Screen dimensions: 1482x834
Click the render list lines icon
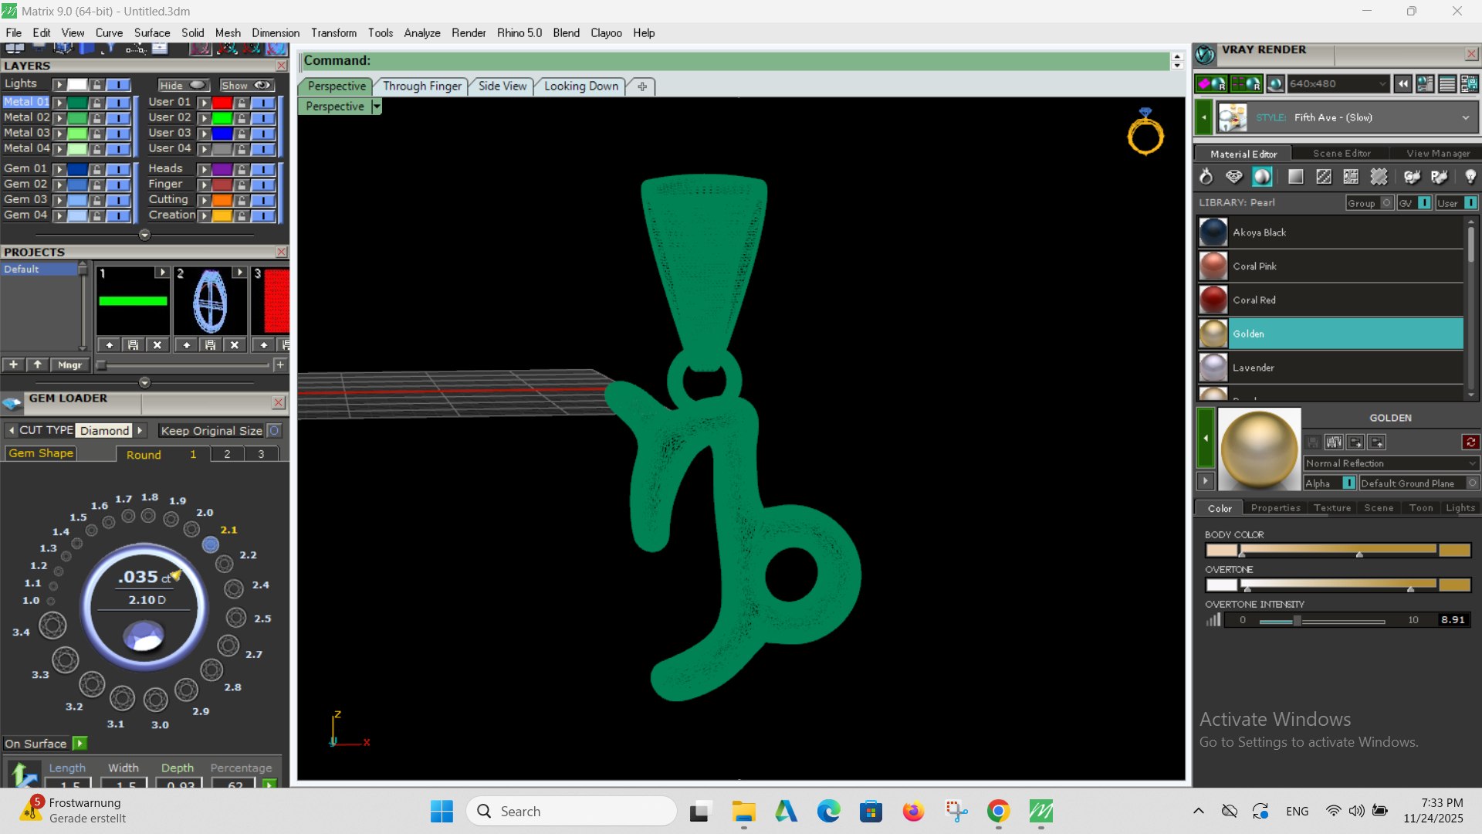(x=1447, y=83)
